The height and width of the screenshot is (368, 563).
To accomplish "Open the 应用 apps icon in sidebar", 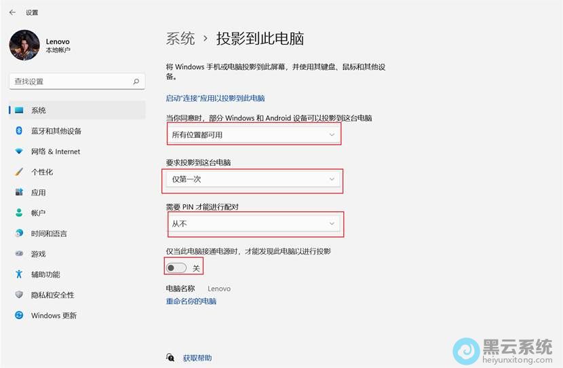I will click(19, 192).
